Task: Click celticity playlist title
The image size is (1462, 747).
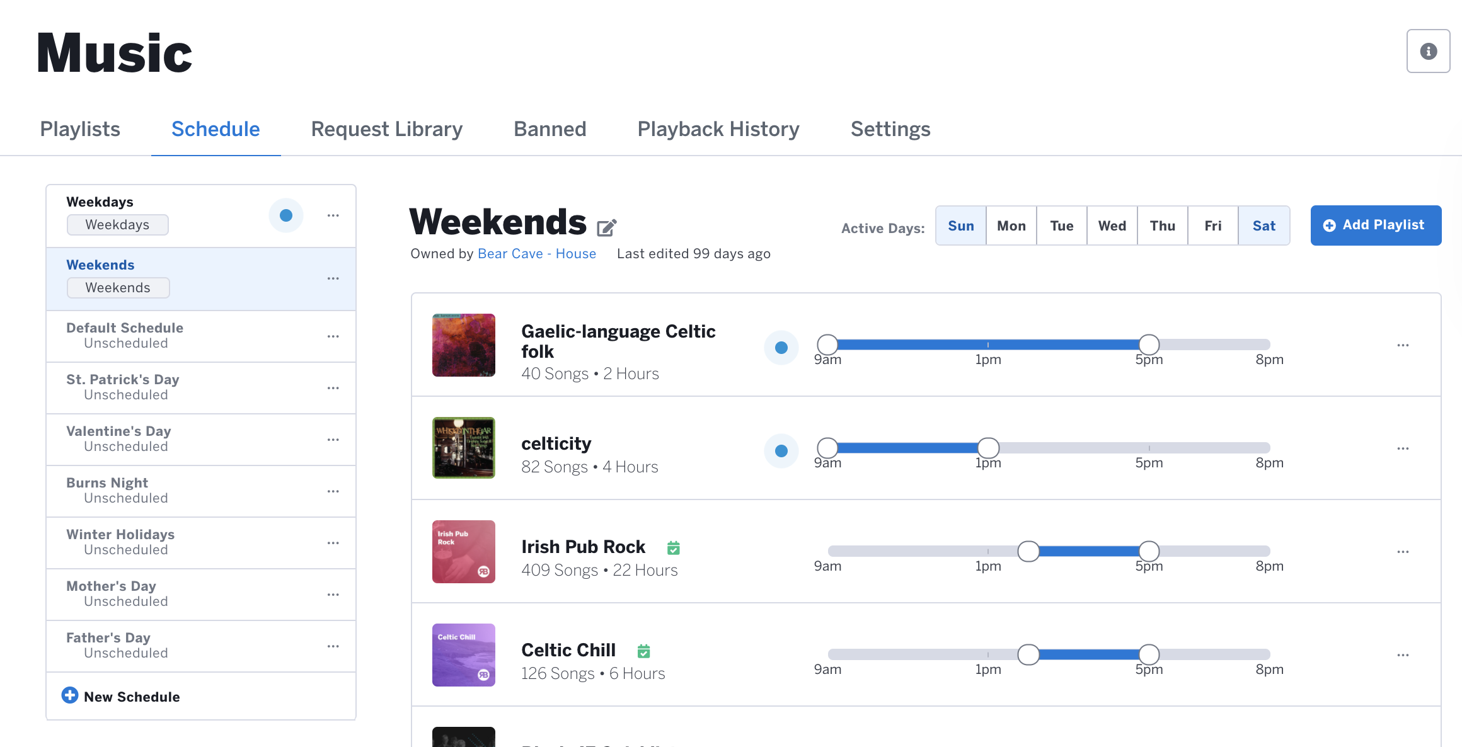Action: [x=556, y=443]
